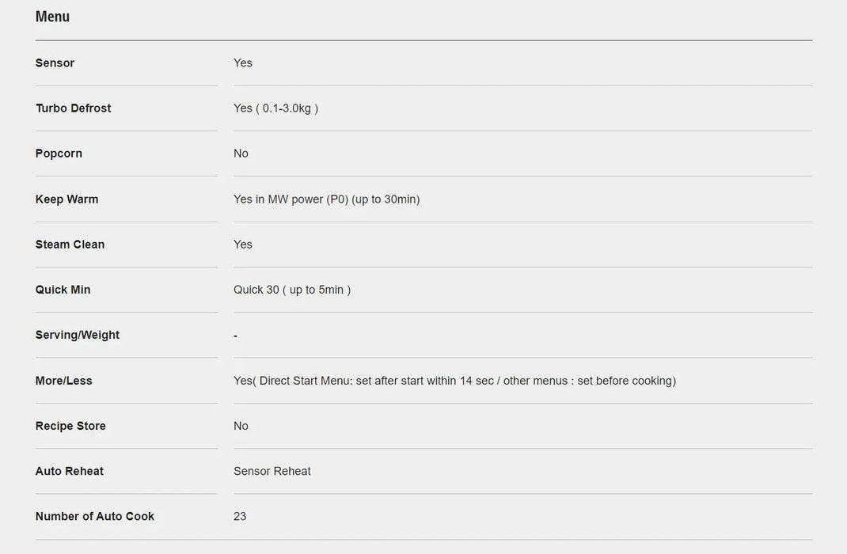Click the Keep Warm label
The height and width of the screenshot is (554, 847).
tap(66, 199)
